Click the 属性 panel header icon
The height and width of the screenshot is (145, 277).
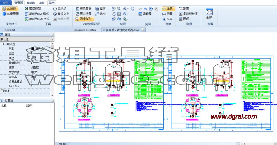[x=2, y=34]
